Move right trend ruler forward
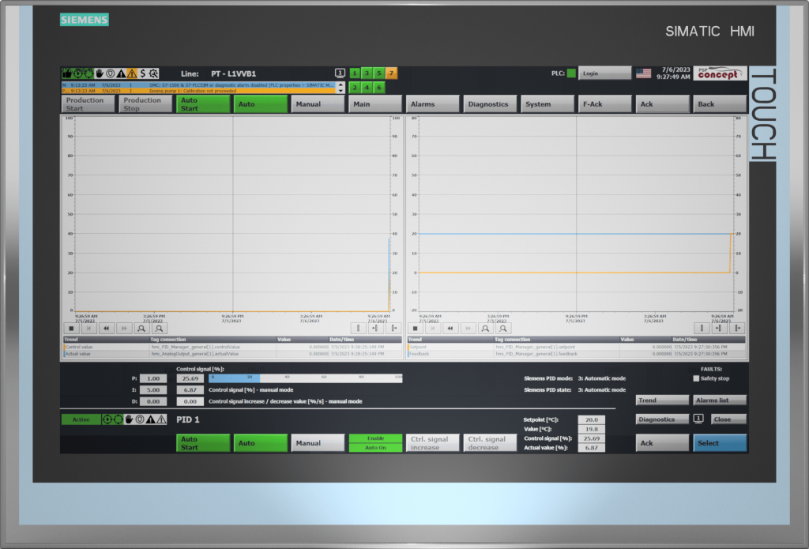The width and height of the screenshot is (809, 549). coord(738,328)
